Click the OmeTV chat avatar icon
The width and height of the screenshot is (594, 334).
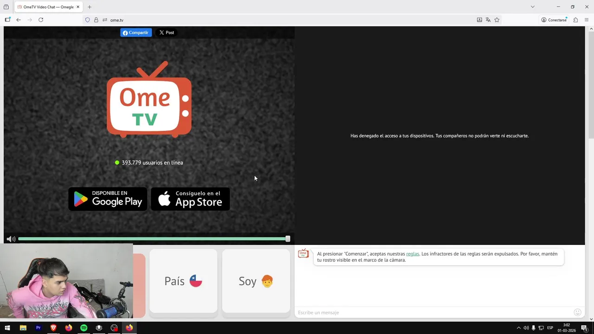coord(303,253)
